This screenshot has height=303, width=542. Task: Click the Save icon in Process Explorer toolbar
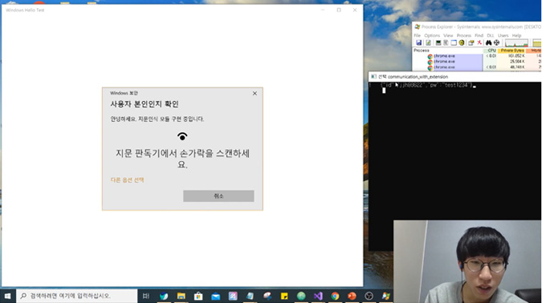[x=418, y=42]
